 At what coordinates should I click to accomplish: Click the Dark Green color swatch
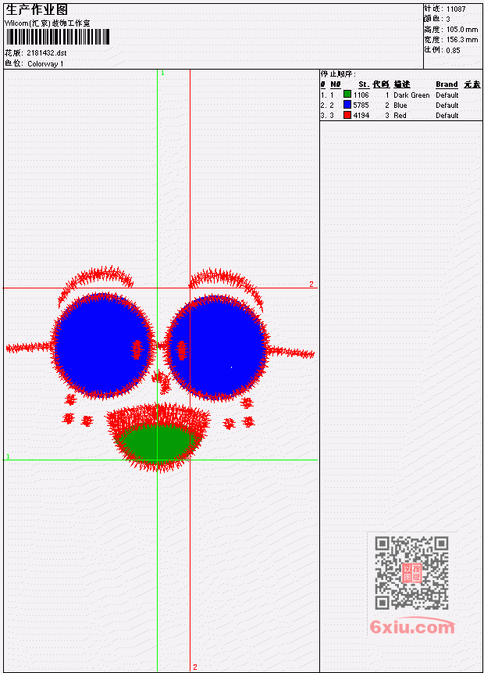click(347, 95)
